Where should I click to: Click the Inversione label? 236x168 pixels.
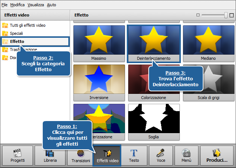click(x=99, y=98)
